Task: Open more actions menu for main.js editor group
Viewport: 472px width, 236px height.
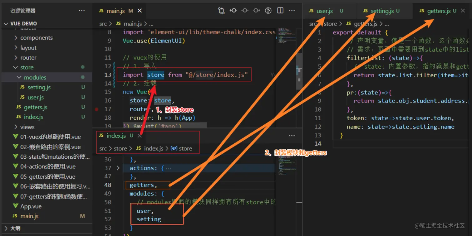Action: (292, 11)
